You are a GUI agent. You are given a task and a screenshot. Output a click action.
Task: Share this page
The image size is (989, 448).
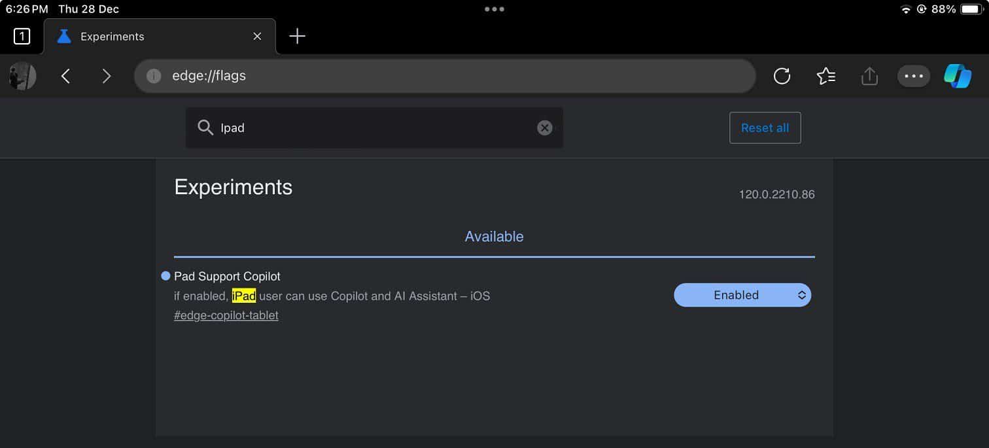[x=869, y=77]
